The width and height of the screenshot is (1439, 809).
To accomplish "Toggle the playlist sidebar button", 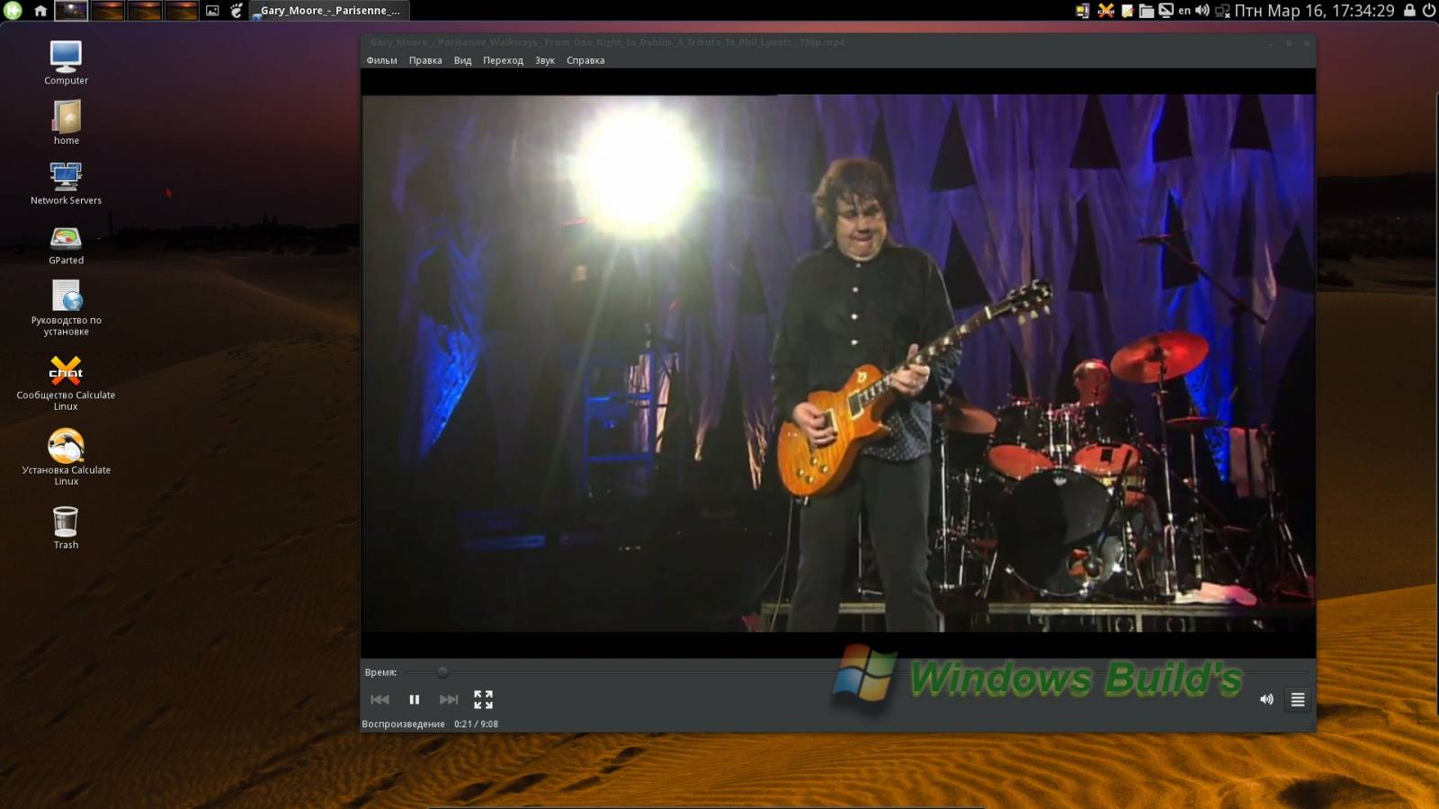I will click(x=1298, y=699).
